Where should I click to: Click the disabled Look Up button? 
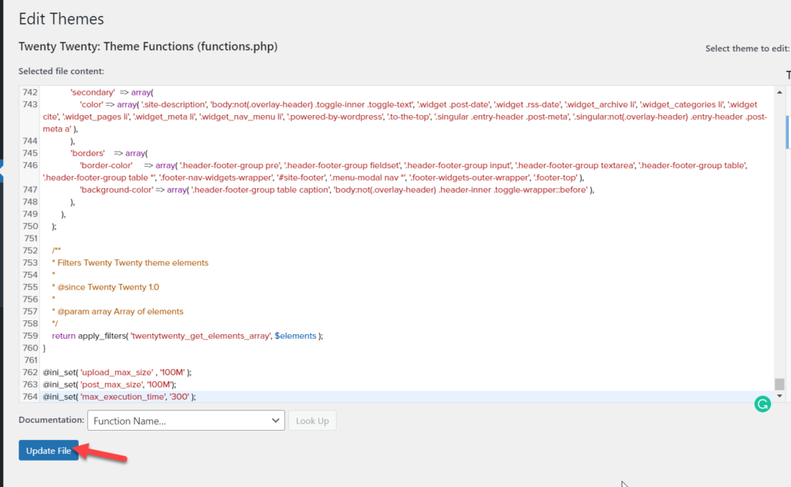point(312,421)
